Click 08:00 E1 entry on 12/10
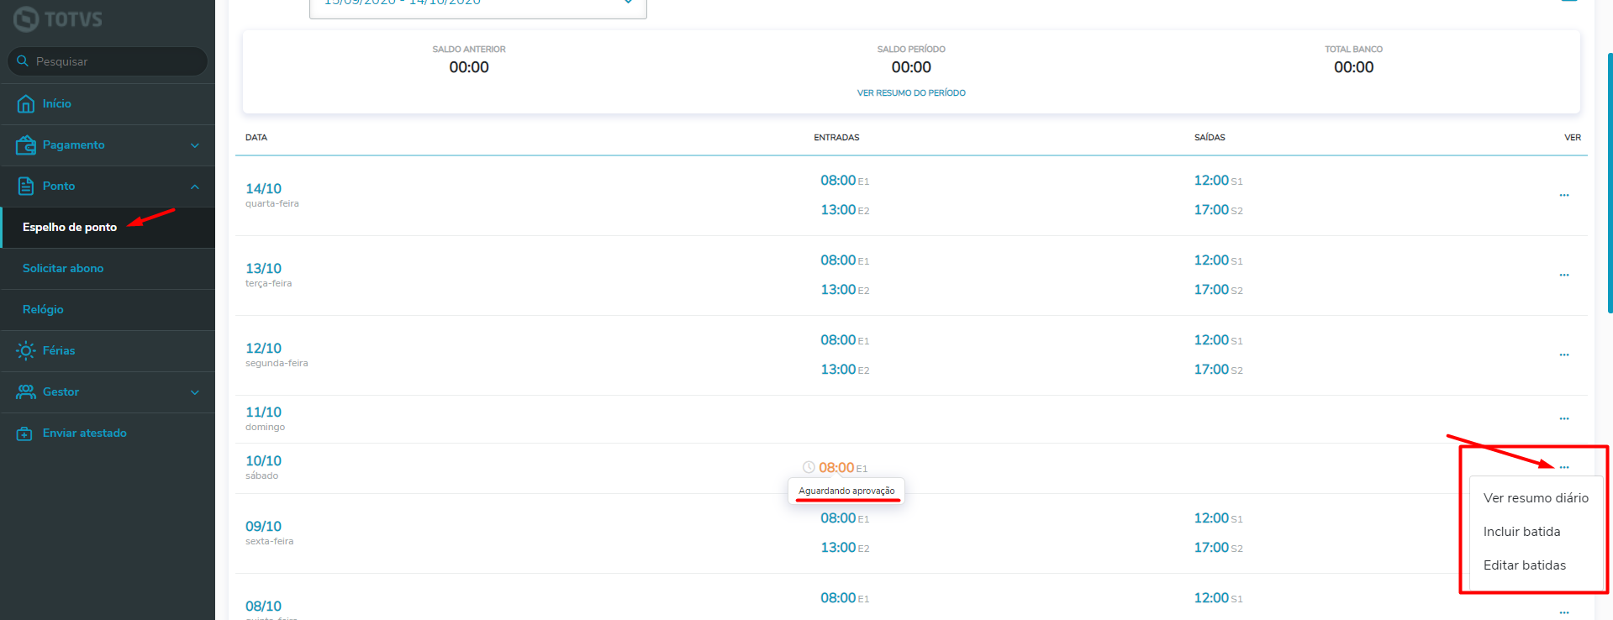Screen dimensions: 1613x620 click(845, 340)
